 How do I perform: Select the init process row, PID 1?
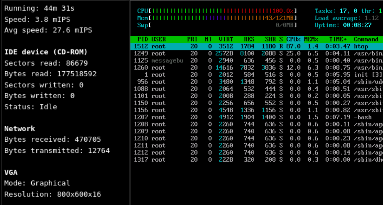254,75
